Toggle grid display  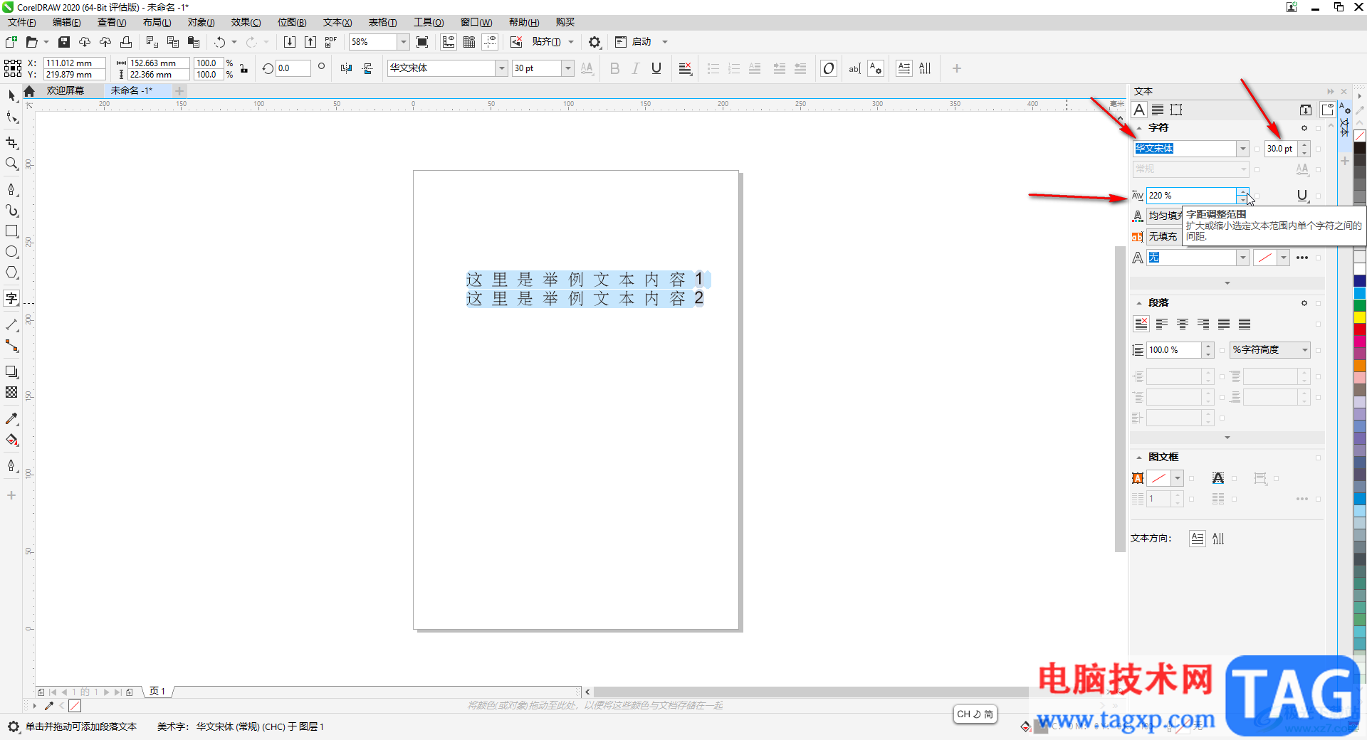[469, 42]
